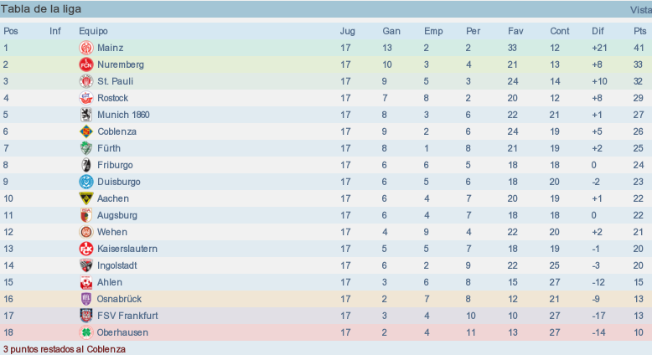Open the Vista option in header
The height and width of the screenshot is (355, 652).
coord(641,10)
